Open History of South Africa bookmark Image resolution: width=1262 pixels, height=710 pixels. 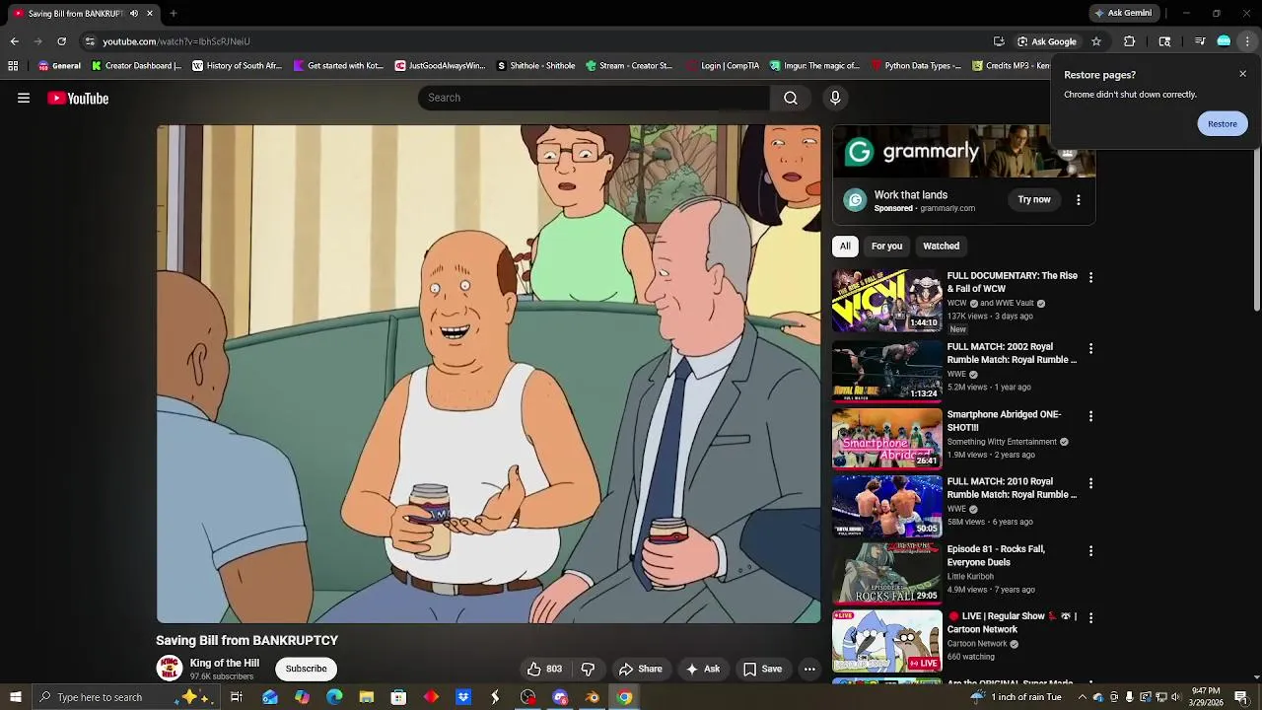point(237,66)
